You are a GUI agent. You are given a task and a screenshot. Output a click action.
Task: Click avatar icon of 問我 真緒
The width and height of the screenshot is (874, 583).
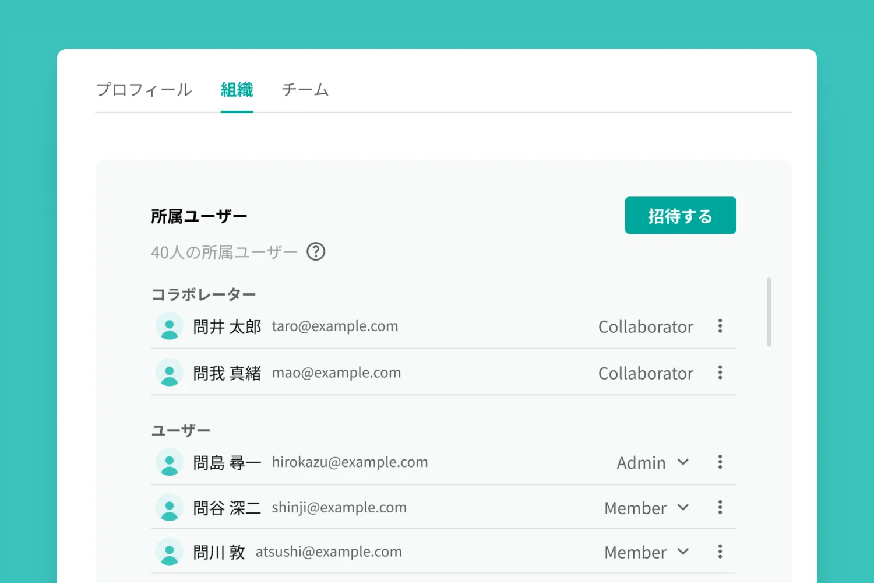170,373
